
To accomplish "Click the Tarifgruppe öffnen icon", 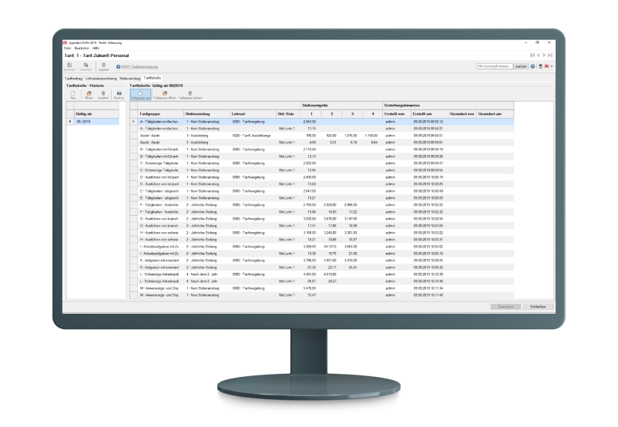I will [165, 94].
